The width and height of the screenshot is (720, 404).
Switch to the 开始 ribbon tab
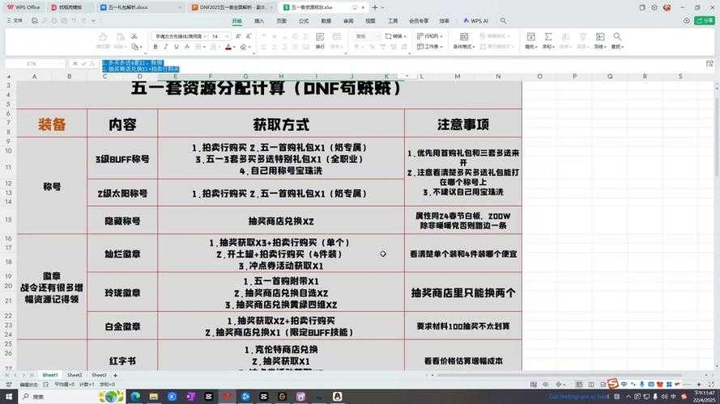point(237,21)
